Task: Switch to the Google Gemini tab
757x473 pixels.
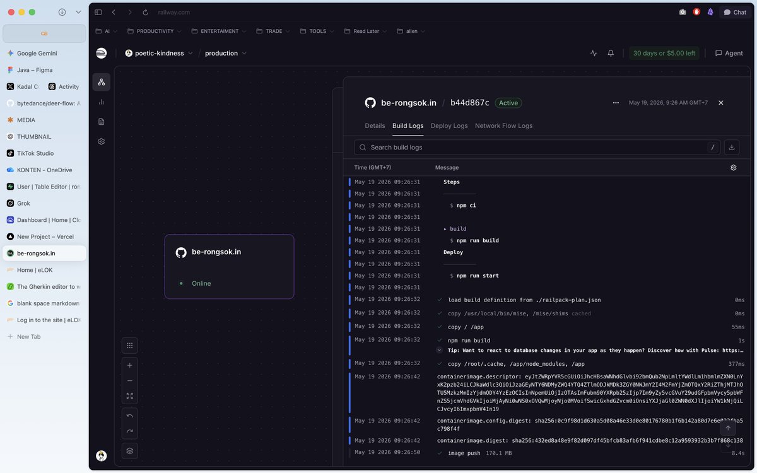Action: [x=44, y=54]
